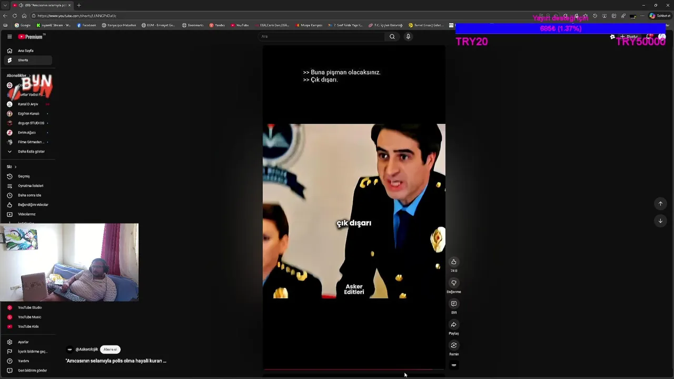The image size is (674, 379).
Task: Select Shorts in the sidebar
Action: pyautogui.click(x=27, y=60)
